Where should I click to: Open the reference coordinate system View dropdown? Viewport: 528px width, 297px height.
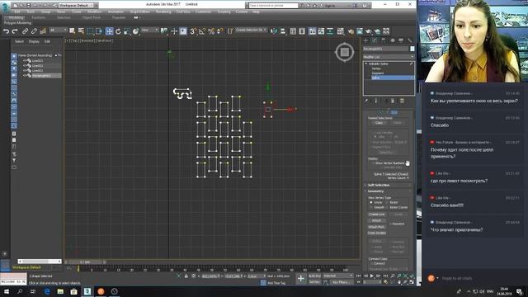coord(149,30)
